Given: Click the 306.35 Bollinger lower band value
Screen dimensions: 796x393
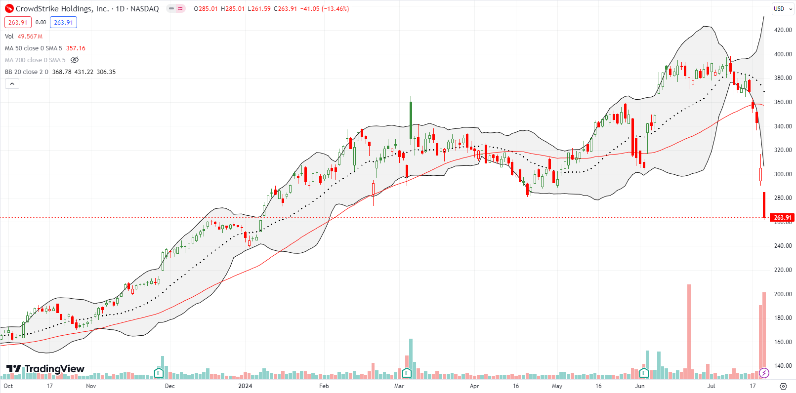Looking at the screenshot, I should click(106, 72).
